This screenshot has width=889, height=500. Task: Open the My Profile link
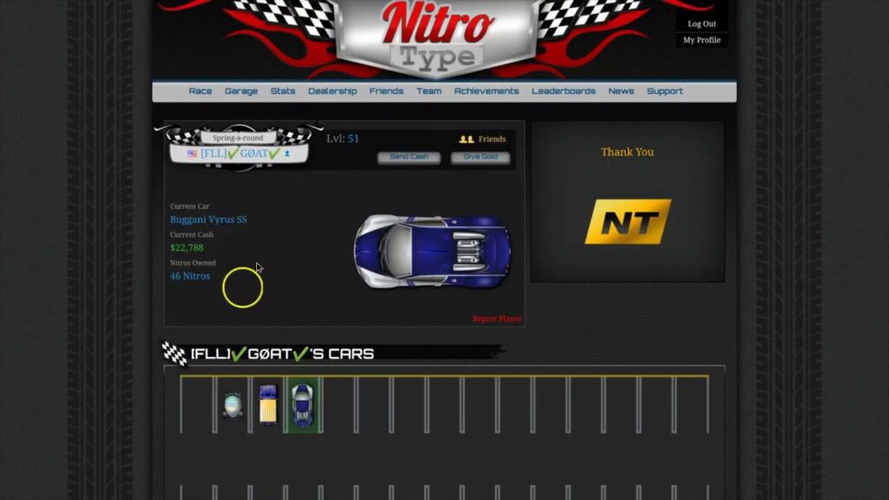(x=701, y=40)
